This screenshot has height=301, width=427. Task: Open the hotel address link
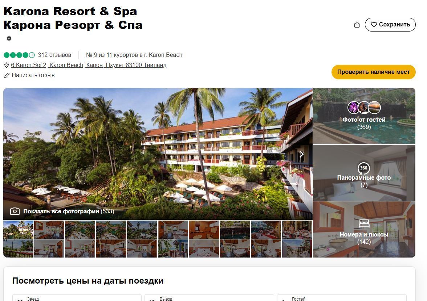point(89,65)
